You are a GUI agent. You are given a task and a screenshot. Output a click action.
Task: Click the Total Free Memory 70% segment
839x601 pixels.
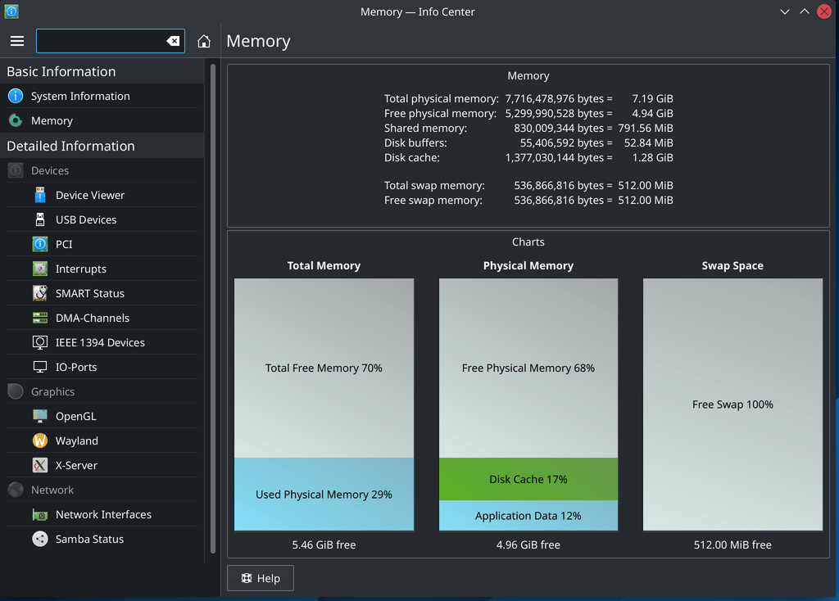point(324,368)
